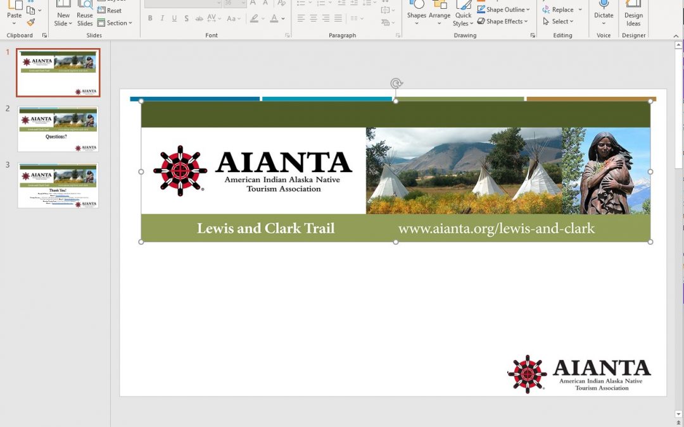Image resolution: width=684 pixels, height=427 pixels.
Task: Click the AIANTA header banner image
Action: tap(396, 171)
